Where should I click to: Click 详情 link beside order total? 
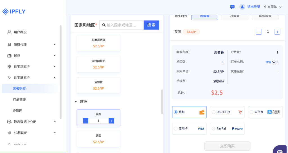tap(268, 62)
